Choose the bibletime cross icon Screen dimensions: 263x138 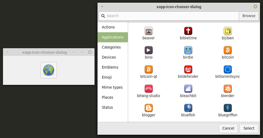[x=188, y=31]
